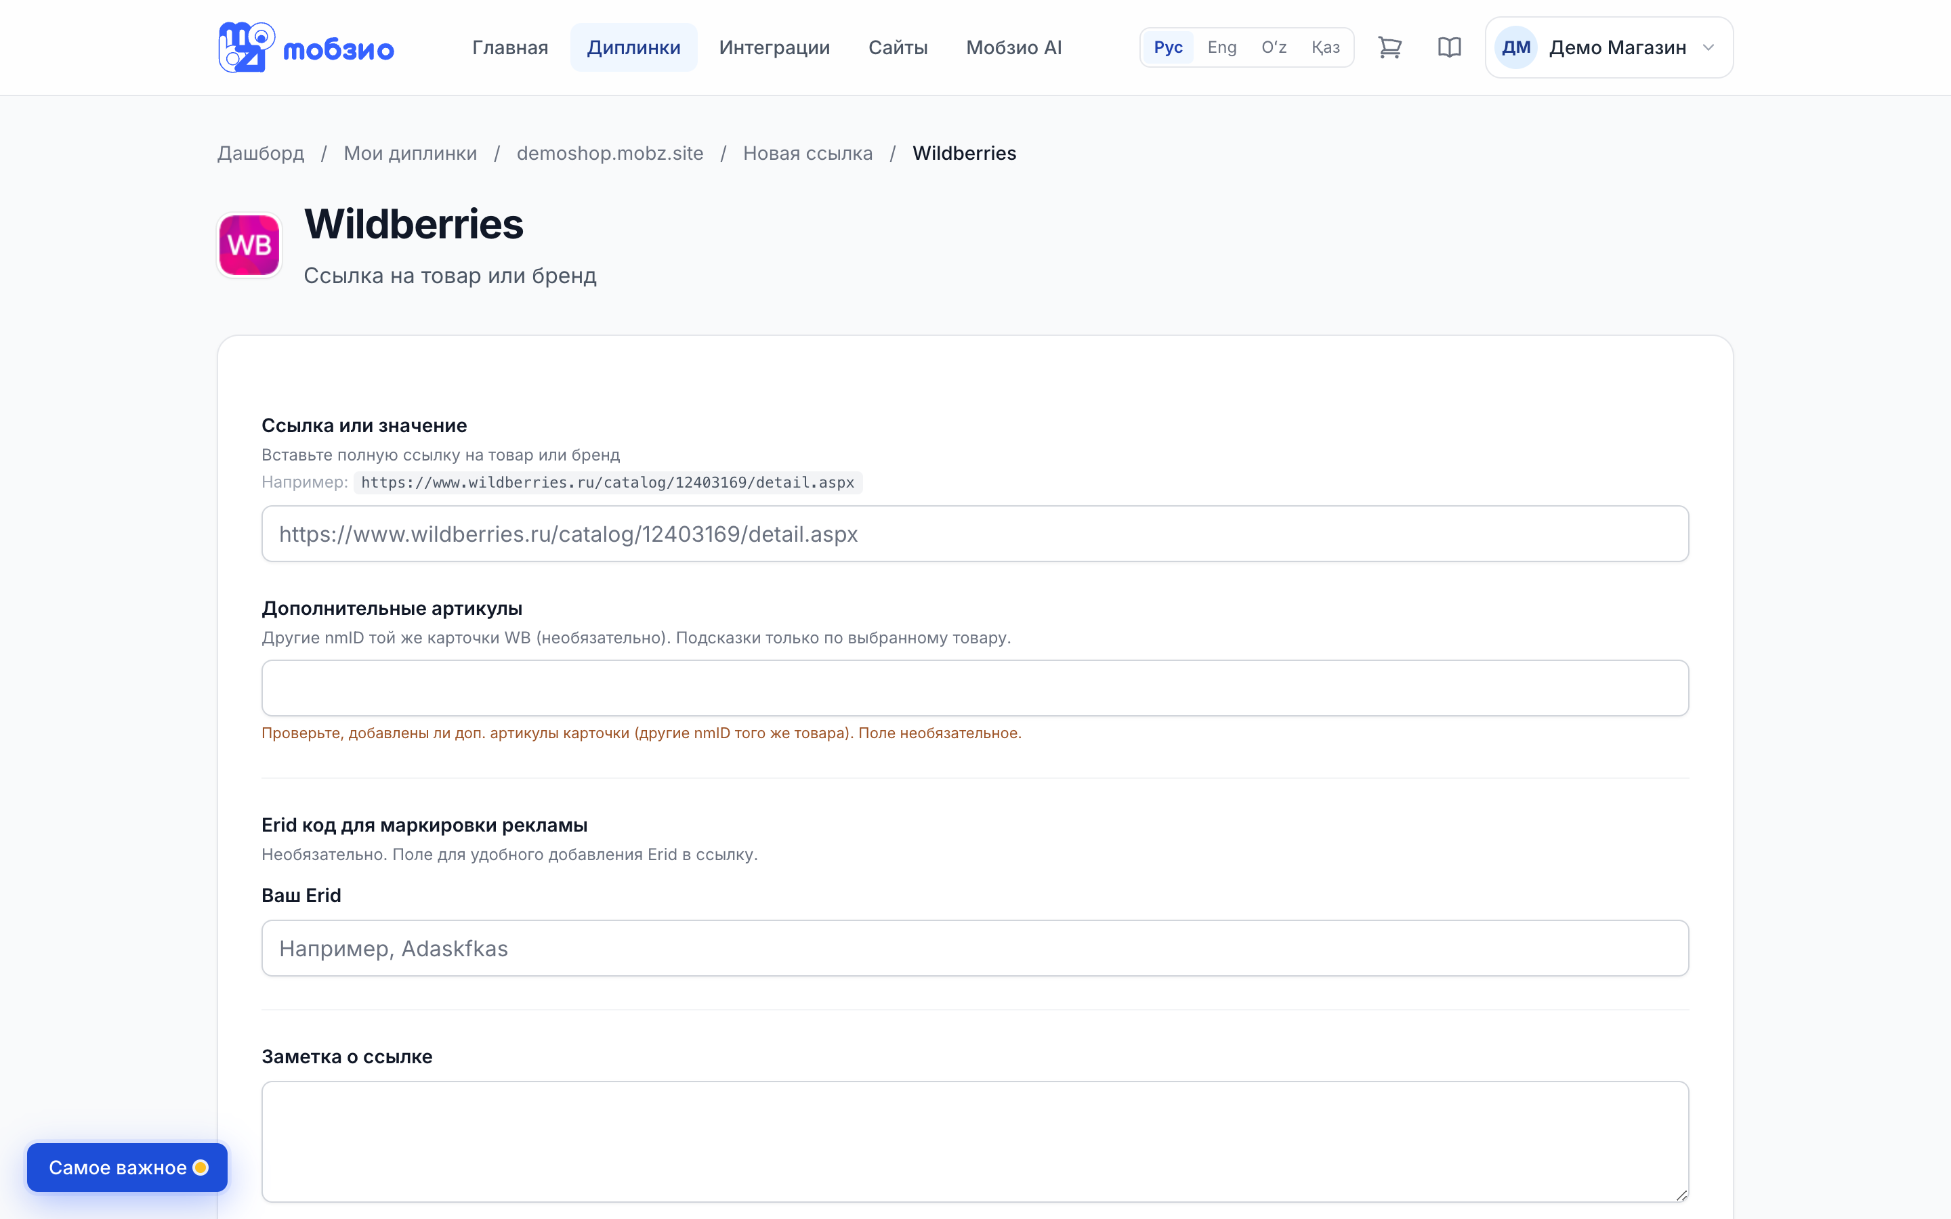
Task: Click the ДМ avatar circle
Action: (1515, 47)
